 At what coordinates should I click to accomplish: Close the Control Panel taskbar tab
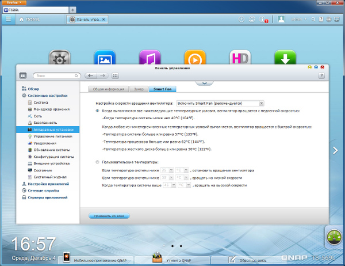[x=103, y=20]
